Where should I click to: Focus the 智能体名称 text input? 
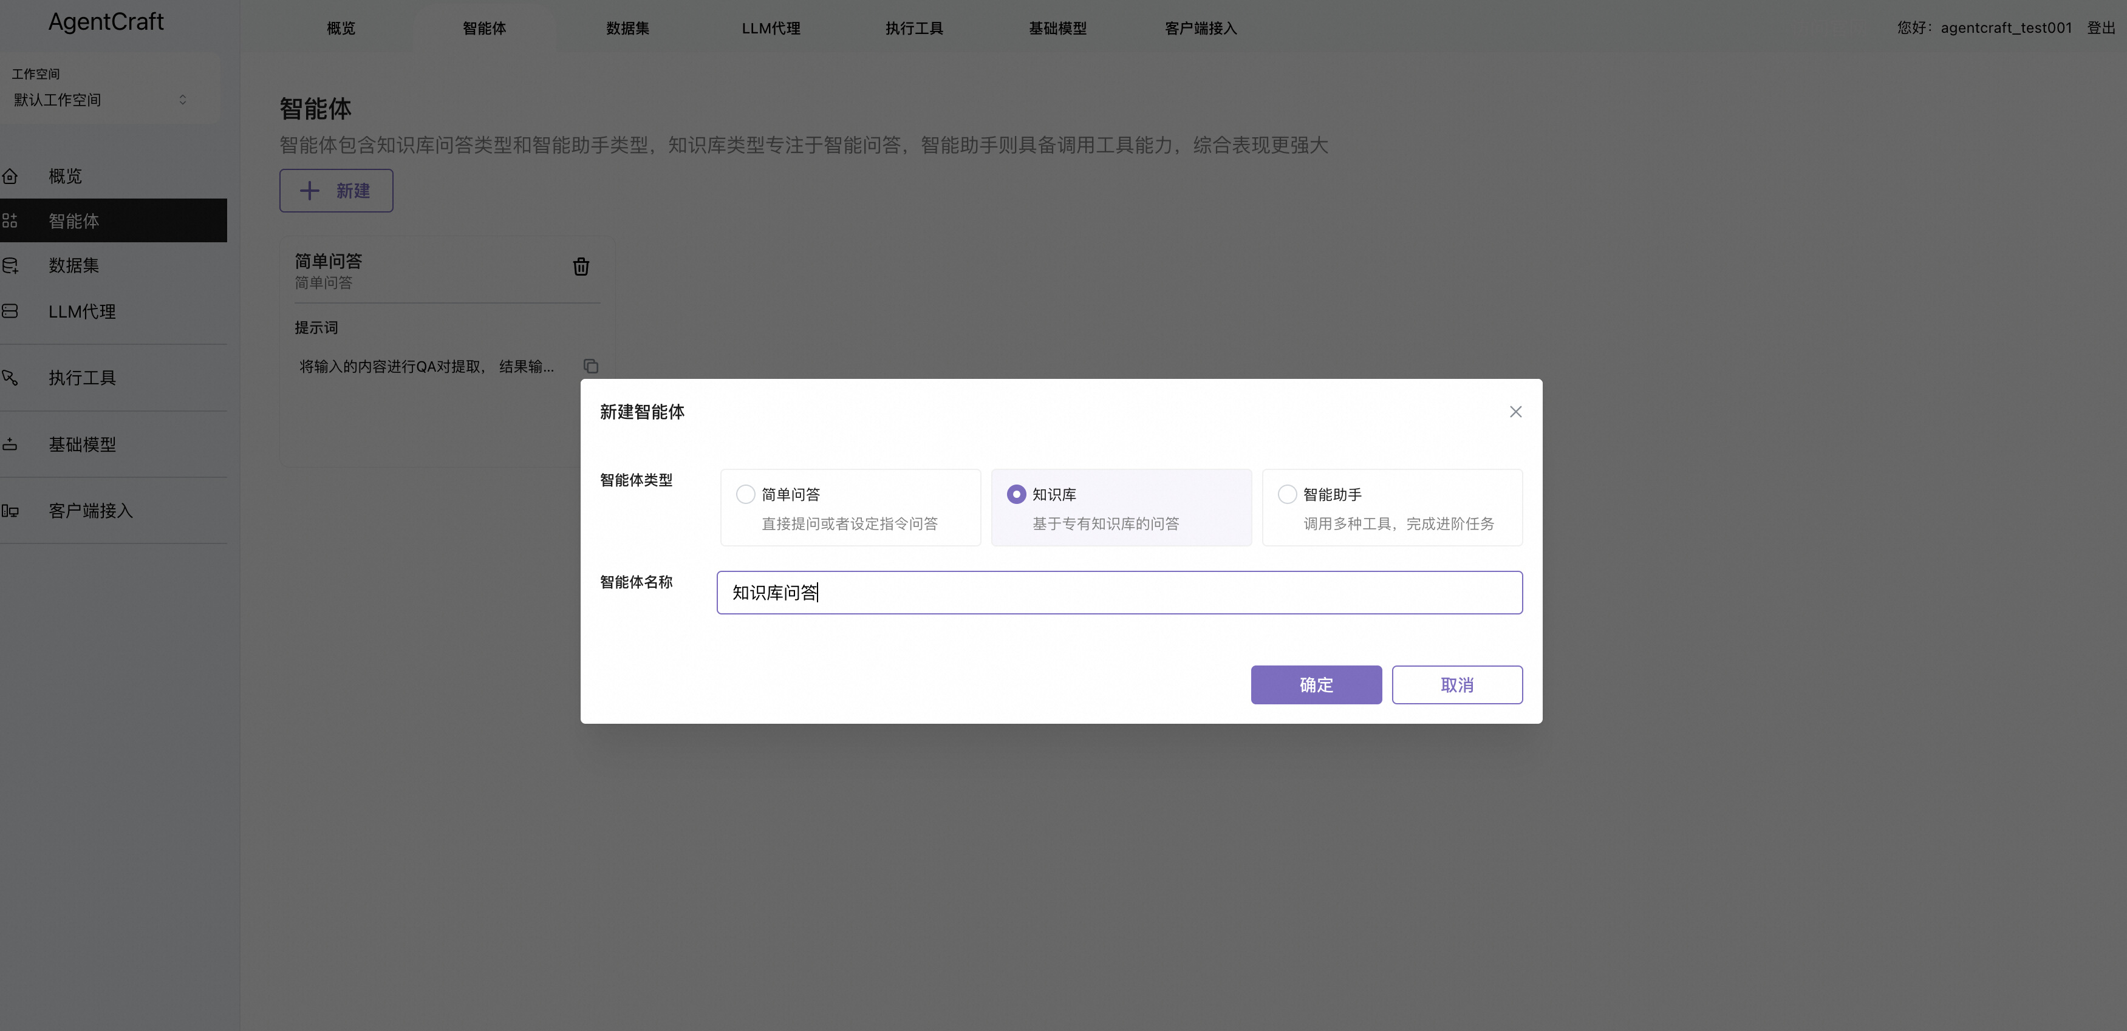tap(1119, 593)
